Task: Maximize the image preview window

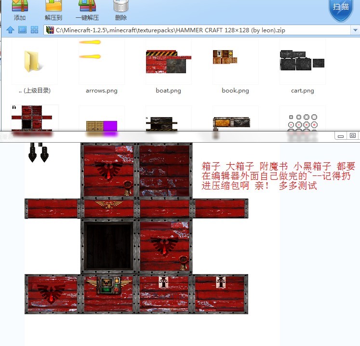Action: tap(352, 136)
